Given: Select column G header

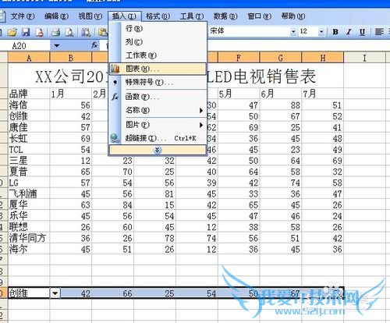Looking at the screenshot, I should coord(280,58).
